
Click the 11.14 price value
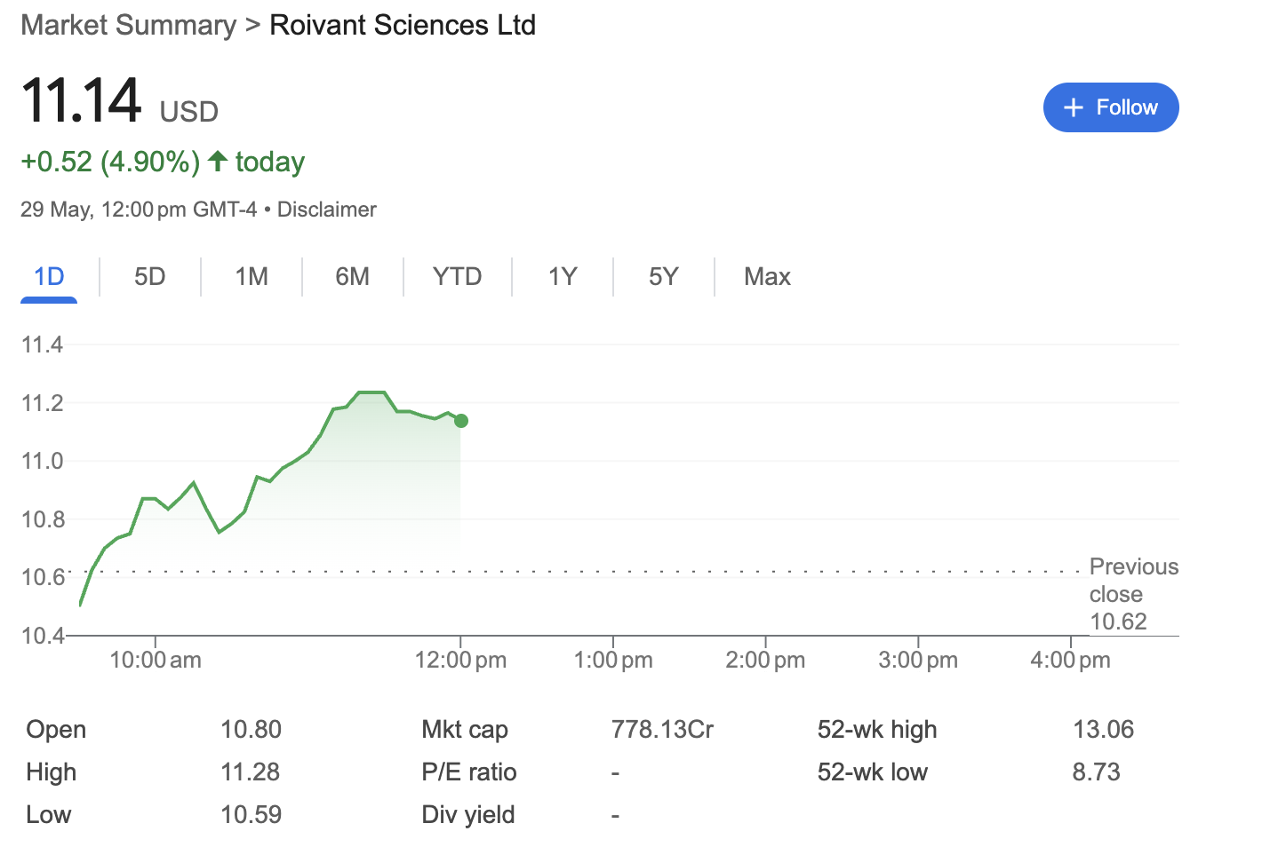click(81, 99)
